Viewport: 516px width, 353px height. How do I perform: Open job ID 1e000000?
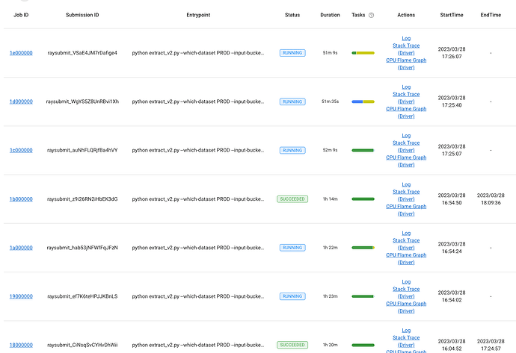click(21, 53)
